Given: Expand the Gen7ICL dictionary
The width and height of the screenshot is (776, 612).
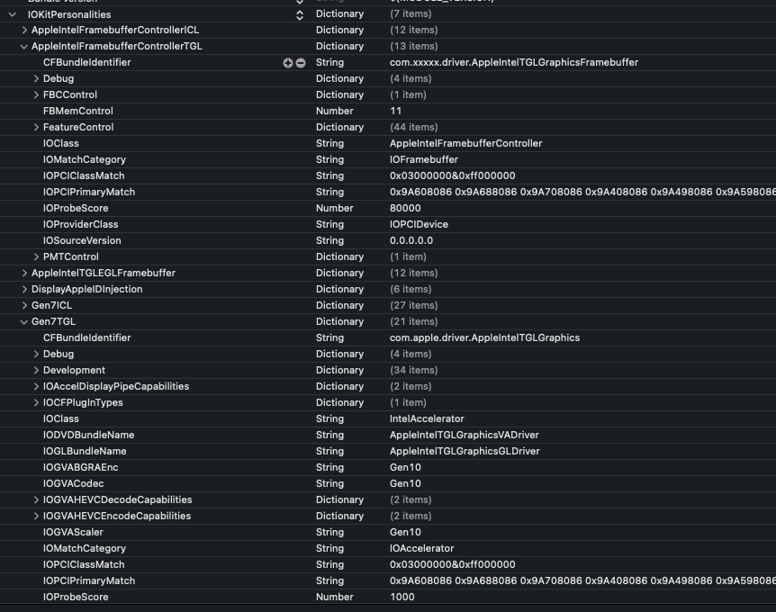Looking at the screenshot, I should tap(24, 305).
